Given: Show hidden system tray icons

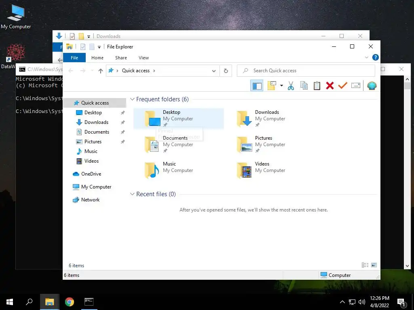Looking at the screenshot, I should point(342,302).
